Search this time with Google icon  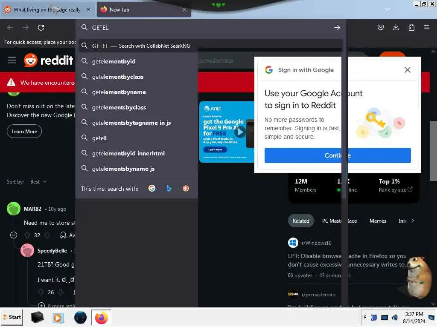coord(152,189)
